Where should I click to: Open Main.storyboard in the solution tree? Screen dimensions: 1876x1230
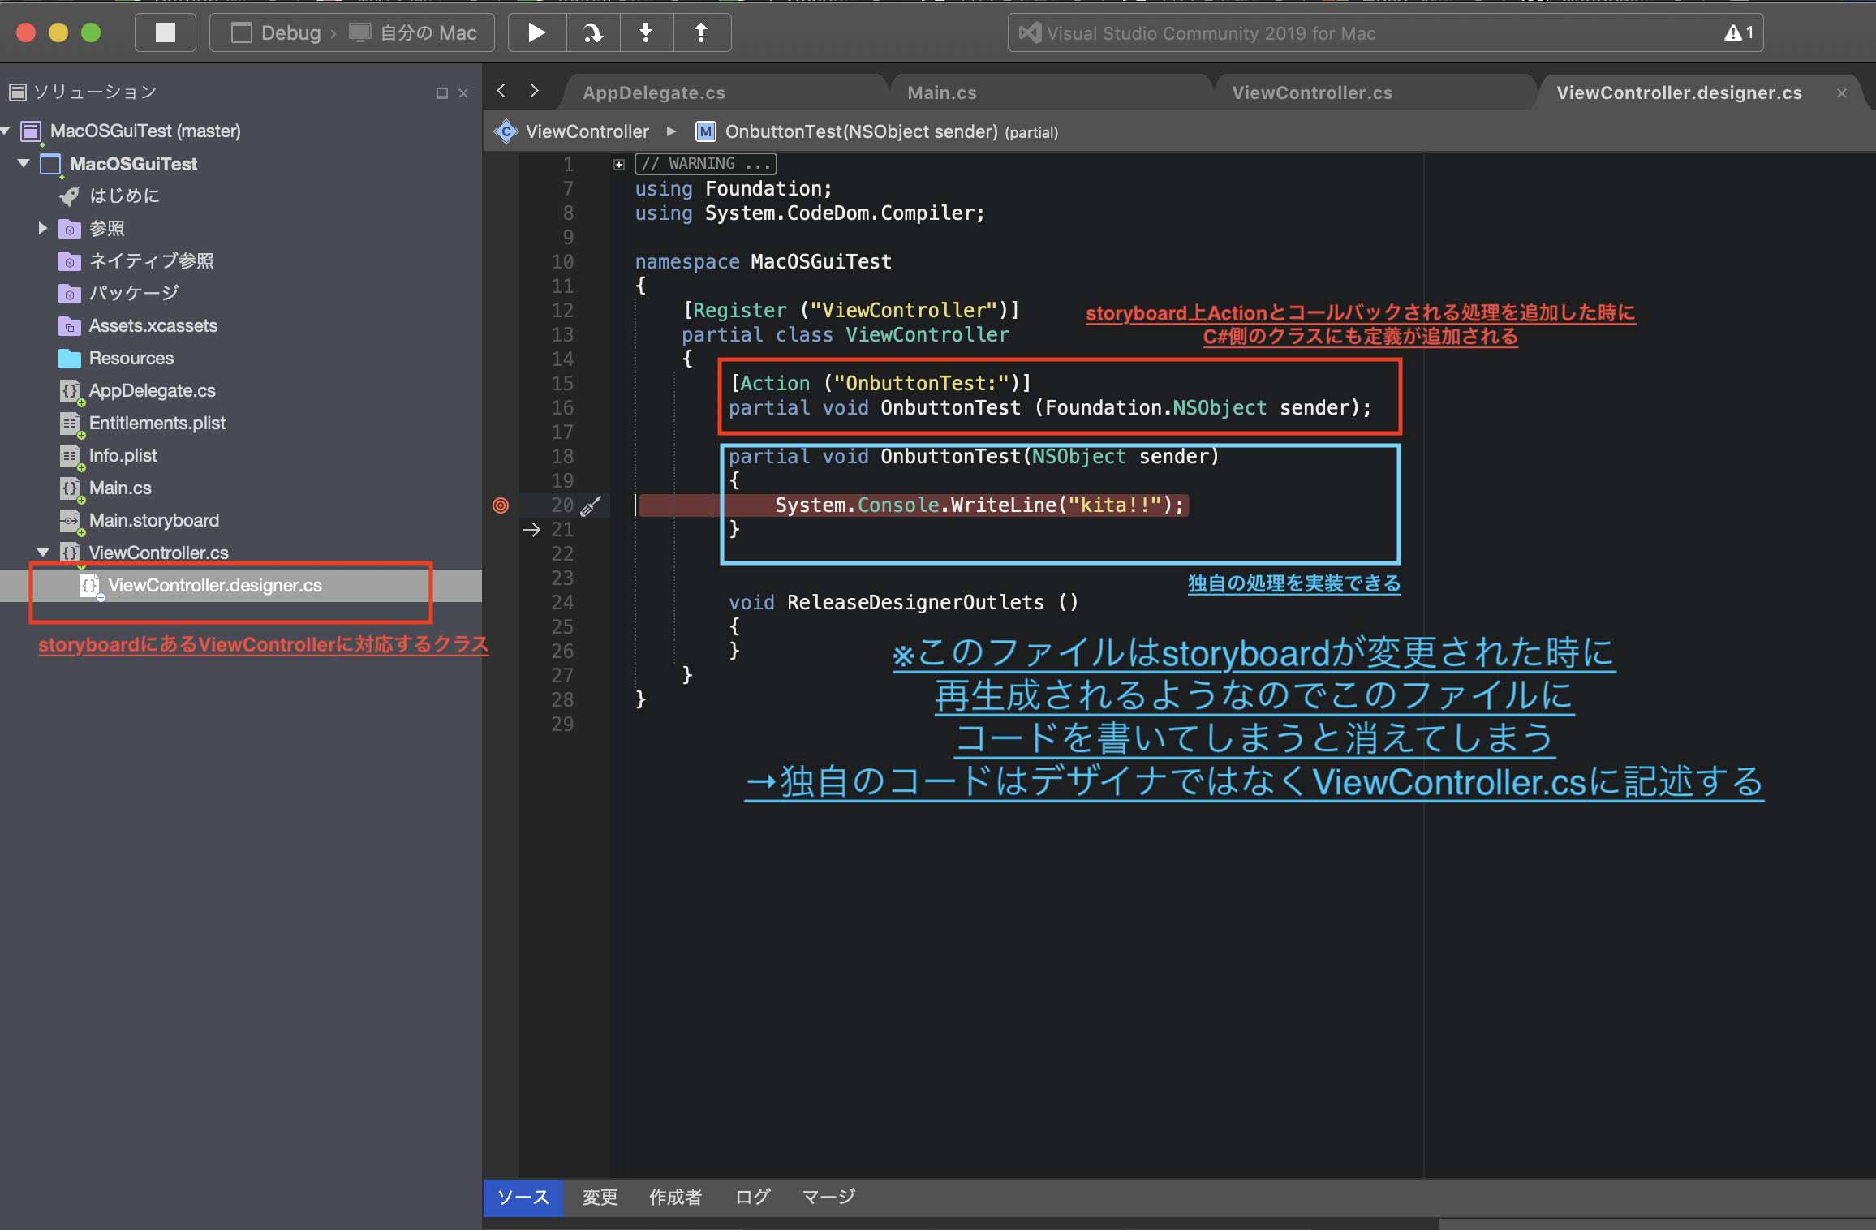pos(153,520)
